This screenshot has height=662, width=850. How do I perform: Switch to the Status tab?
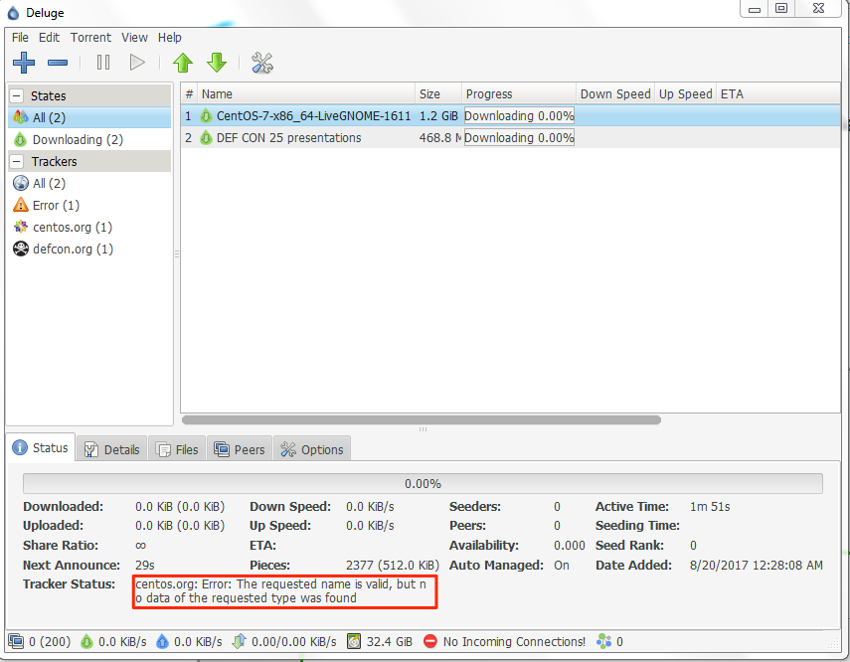41,447
